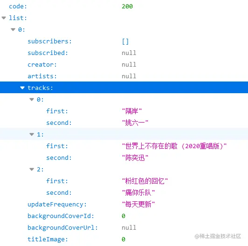This screenshot has width=248, height=246.
Task: Click the empty array brackets value
Action: point(125,41)
